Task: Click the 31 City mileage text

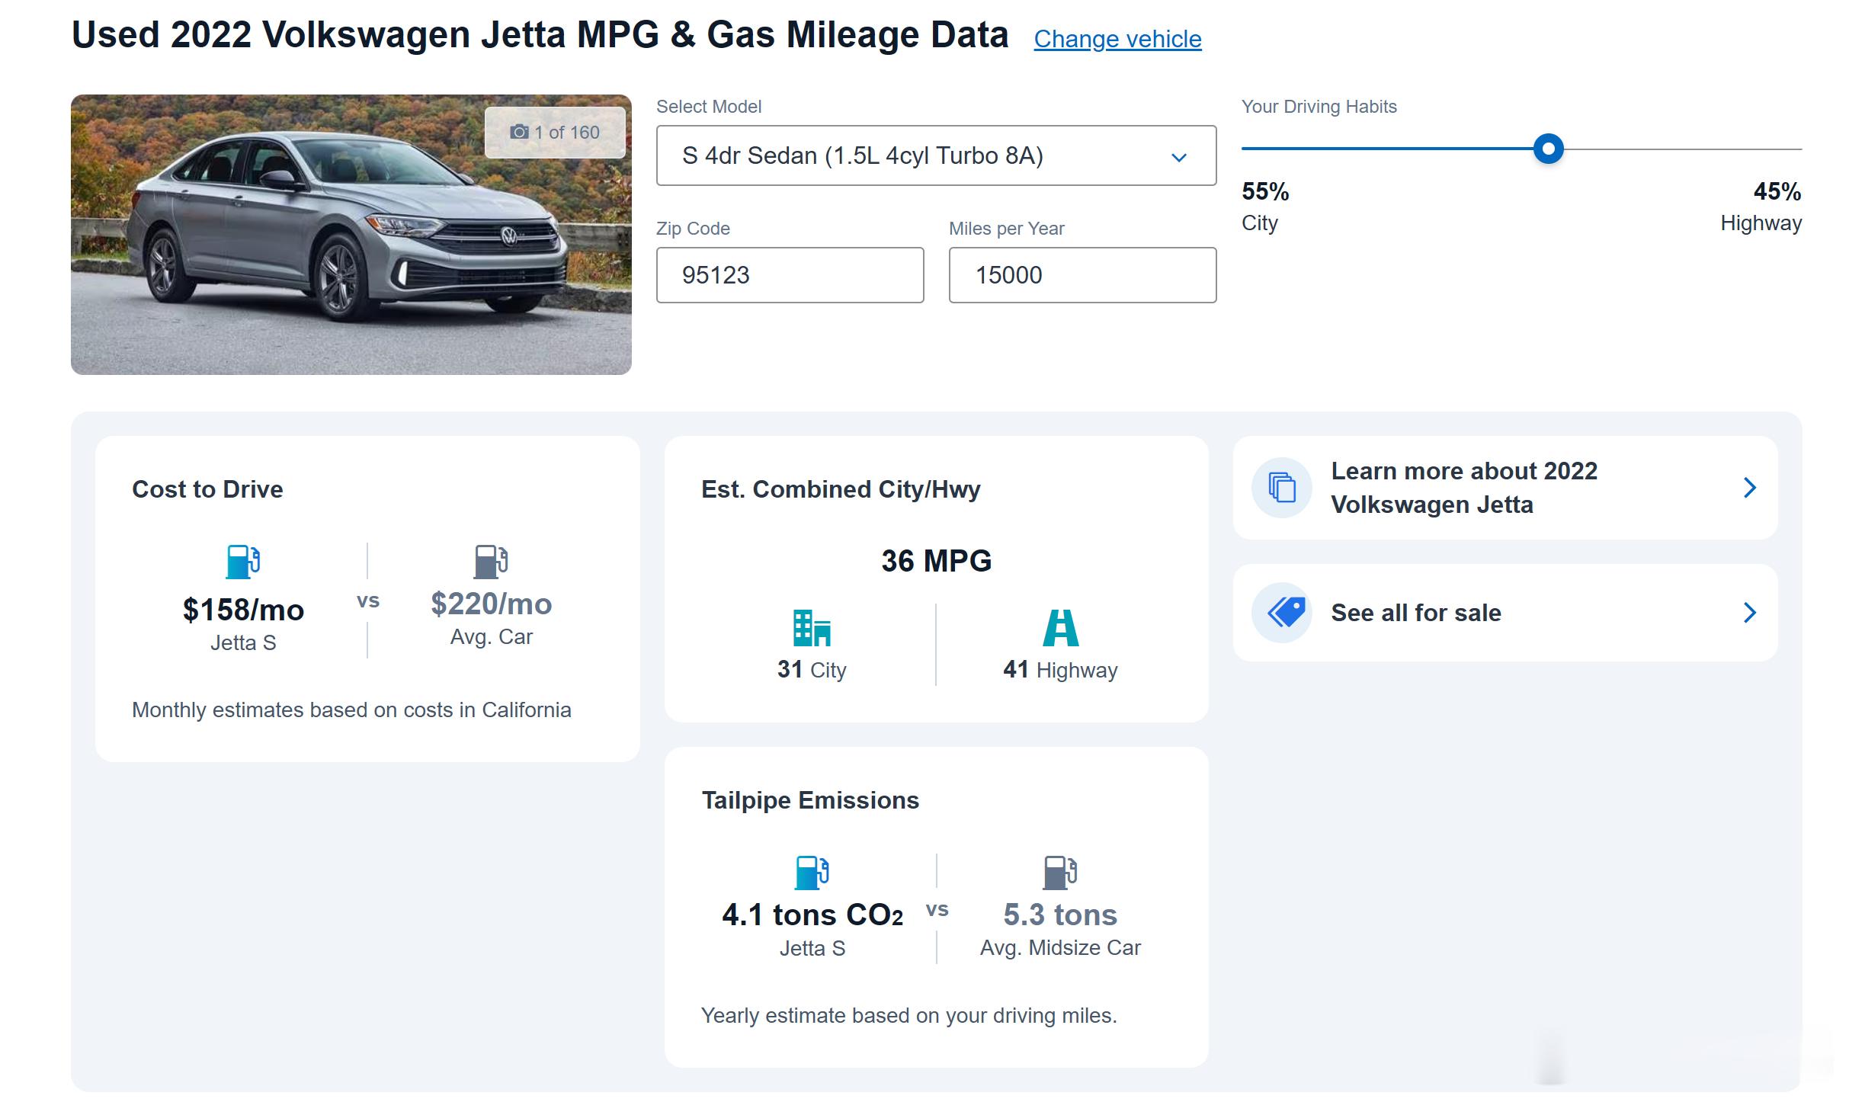Action: pyautogui.click(x=812, y=670)
